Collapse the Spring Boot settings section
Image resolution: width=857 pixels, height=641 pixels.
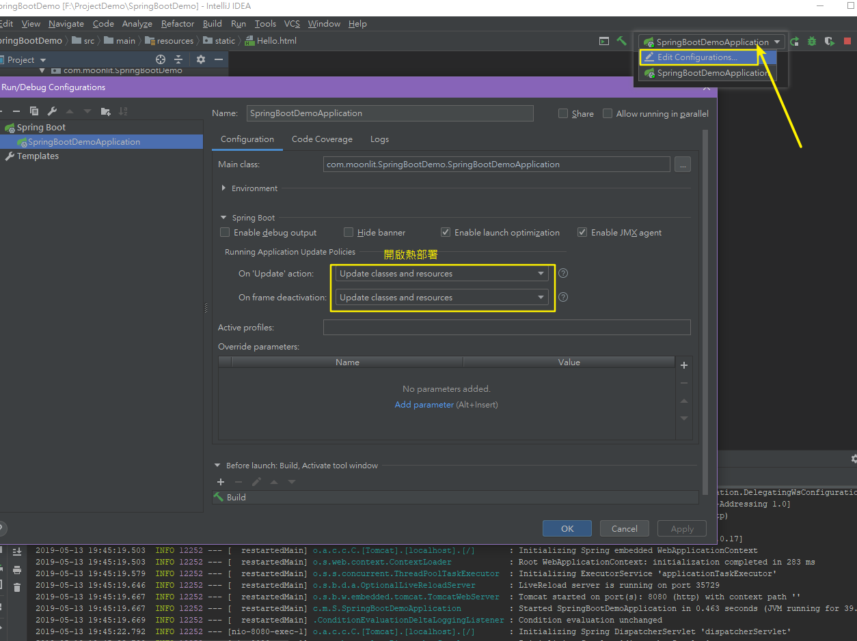[223, 218]
